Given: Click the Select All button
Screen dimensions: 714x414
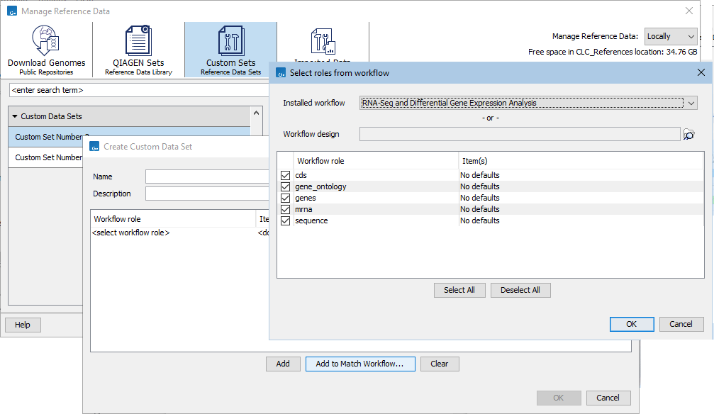Looking at the screenshot, I should pyautogui.click(x=459, y=290).
